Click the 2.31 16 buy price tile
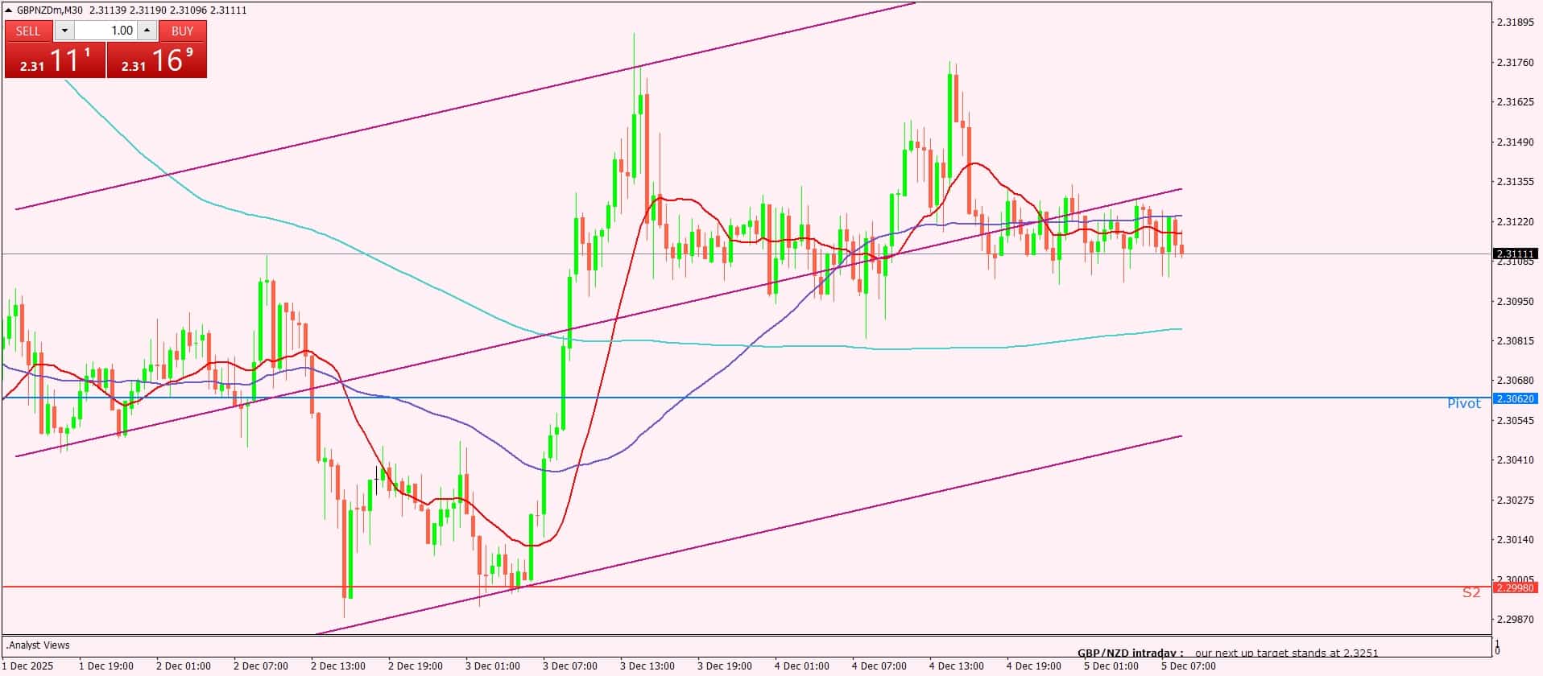This screenshot has width=1543, height=676. tap(157, 60)
